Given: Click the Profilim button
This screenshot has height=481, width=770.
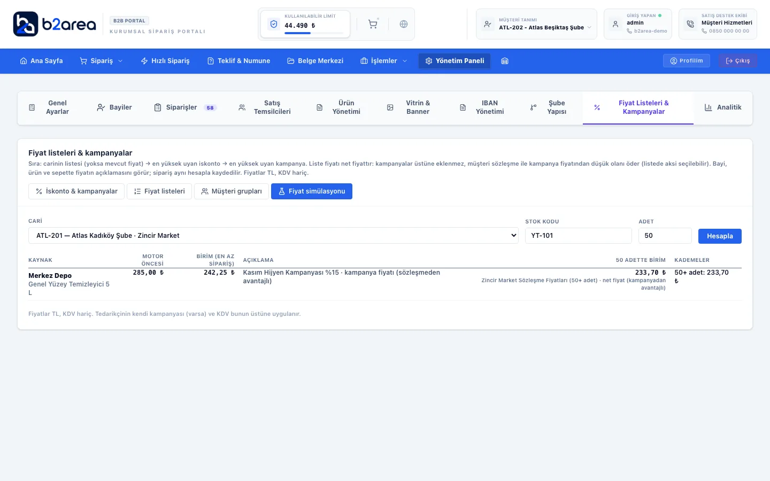Looking at the screenshot, I should [687, 61].
